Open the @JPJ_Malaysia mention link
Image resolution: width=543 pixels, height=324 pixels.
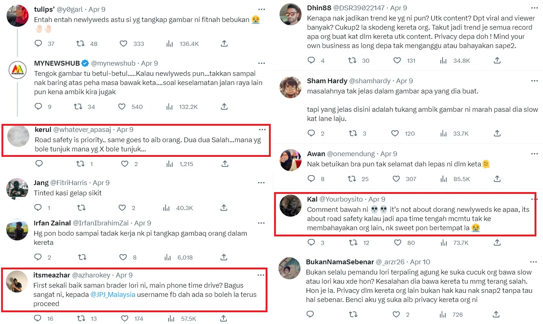pyautogui.click(x=113, y=295)
